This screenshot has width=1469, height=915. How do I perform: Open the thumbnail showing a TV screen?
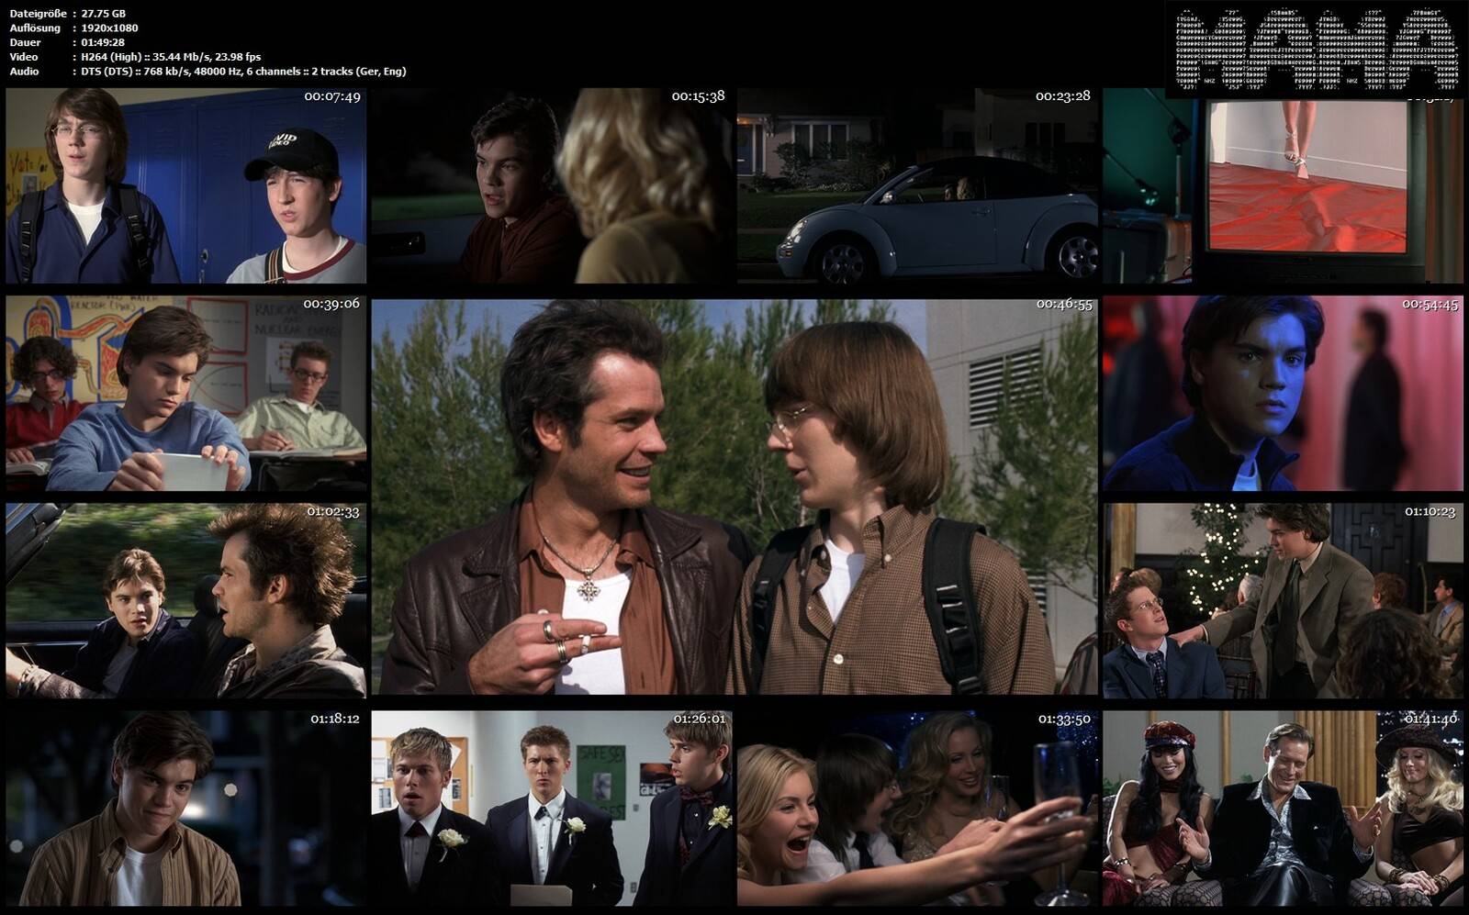coord(1283,185)
